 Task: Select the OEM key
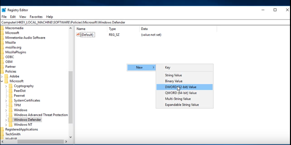(x=9, y=62)
